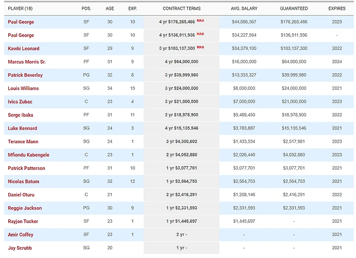
Task: Select the $44,066,367 average salary value
Action: coord(244,22)
